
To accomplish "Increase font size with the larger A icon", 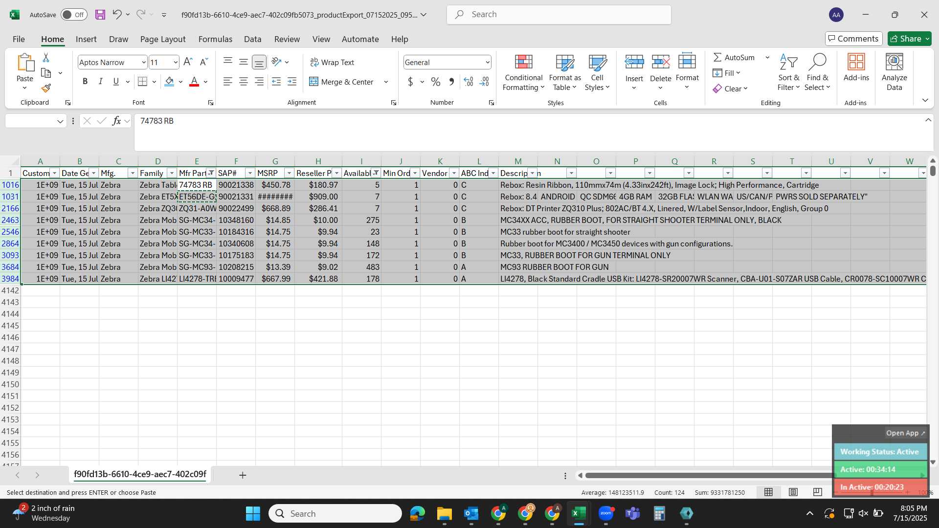I will pyautogui.click(x=188, y=62).
